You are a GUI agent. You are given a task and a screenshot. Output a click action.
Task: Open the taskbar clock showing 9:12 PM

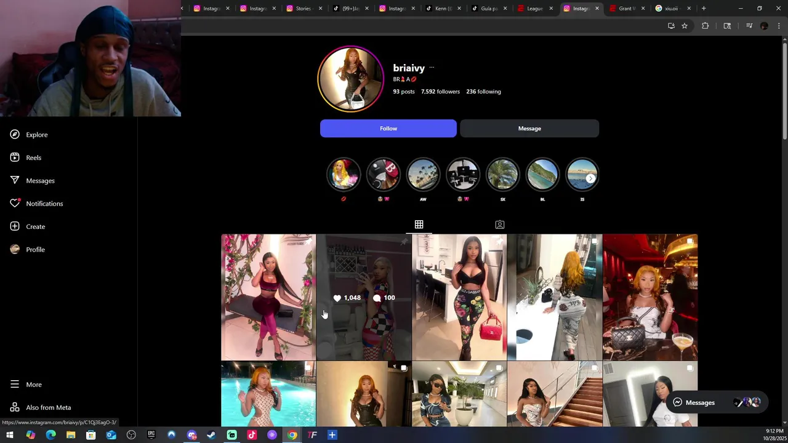tap(774, 435)
